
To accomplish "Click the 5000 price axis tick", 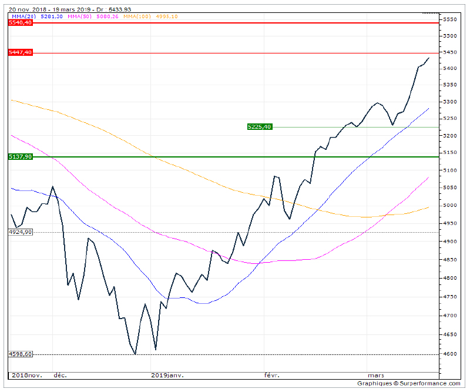I will coord(450,206).
